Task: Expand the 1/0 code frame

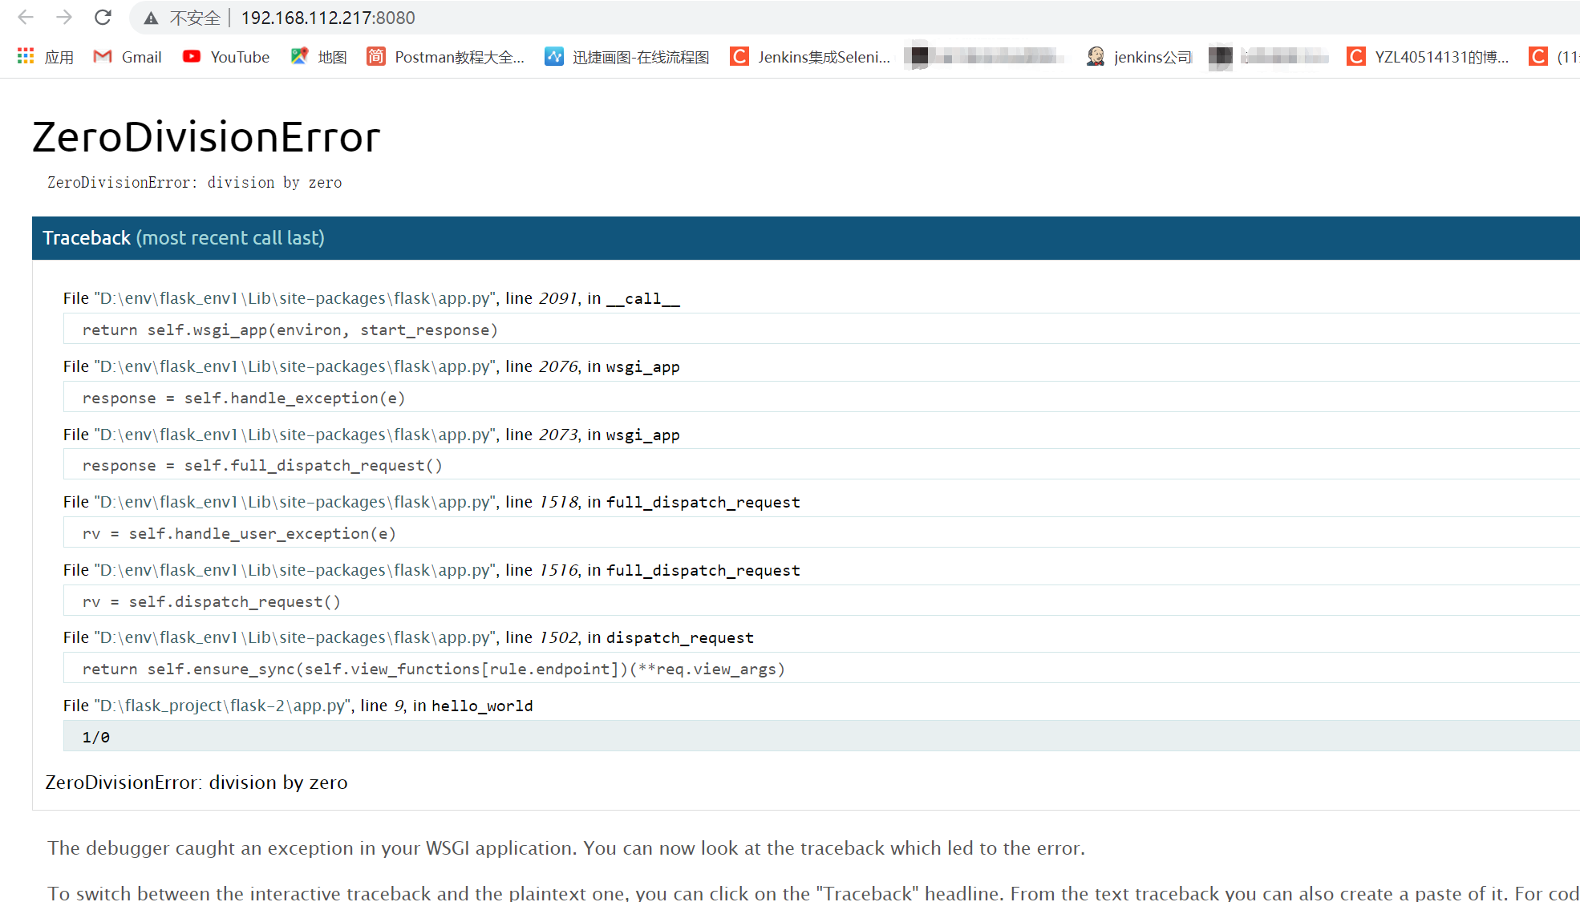Action: pos(96,737)
